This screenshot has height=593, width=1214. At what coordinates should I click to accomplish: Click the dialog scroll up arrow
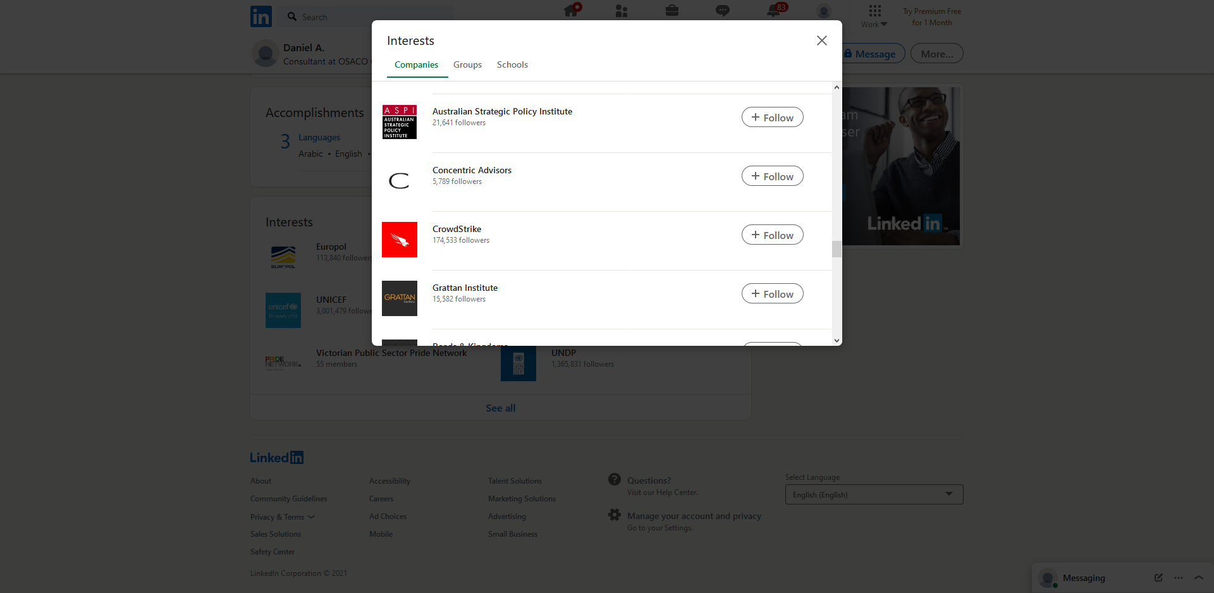837,87
